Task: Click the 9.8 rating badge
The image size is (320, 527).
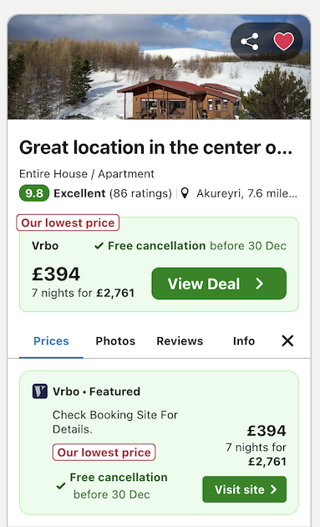Action: (34, 193)
